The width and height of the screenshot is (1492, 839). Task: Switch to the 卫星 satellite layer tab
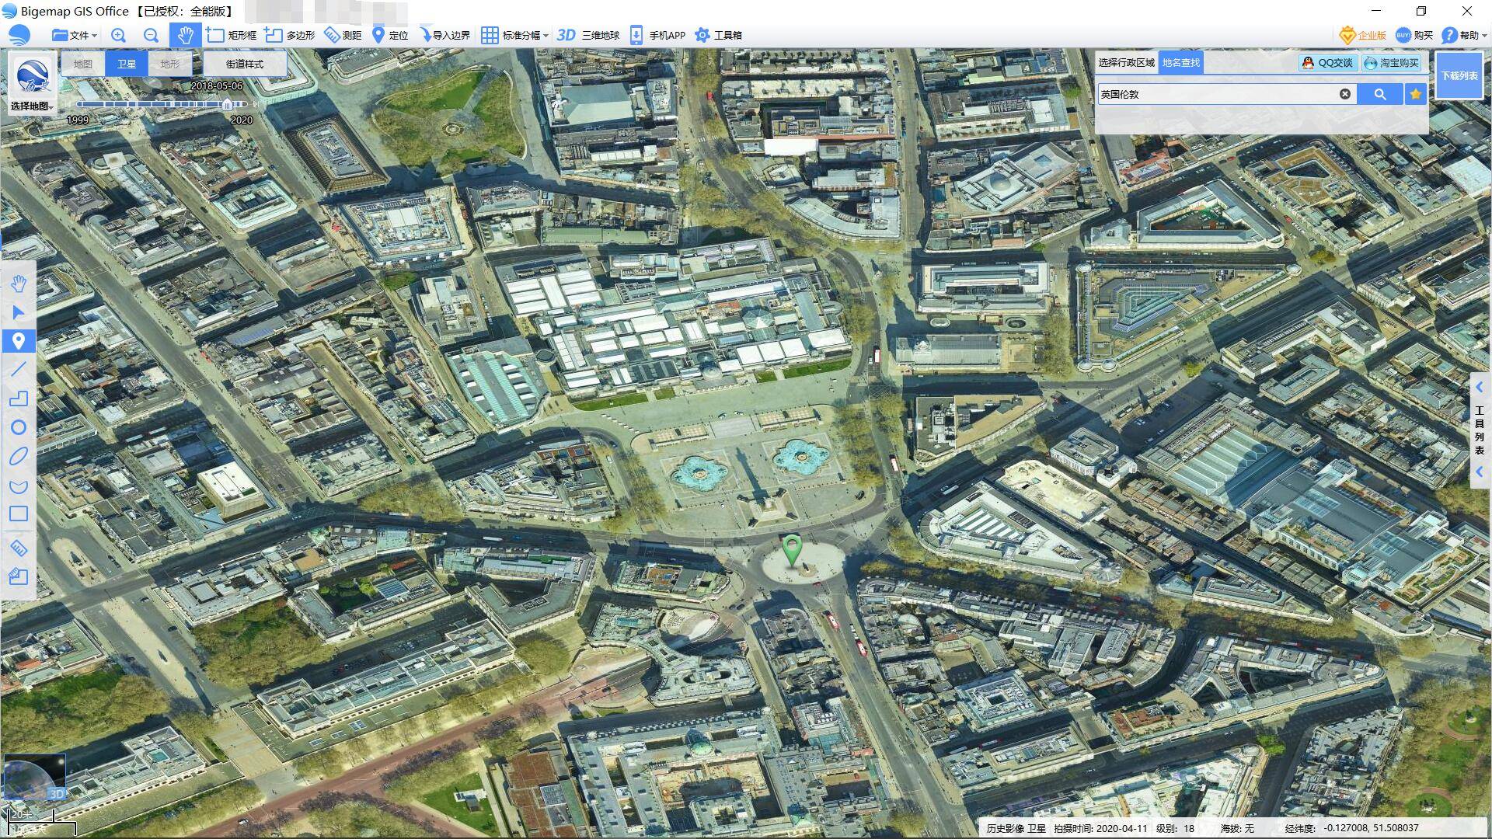[x=127, y=64]
